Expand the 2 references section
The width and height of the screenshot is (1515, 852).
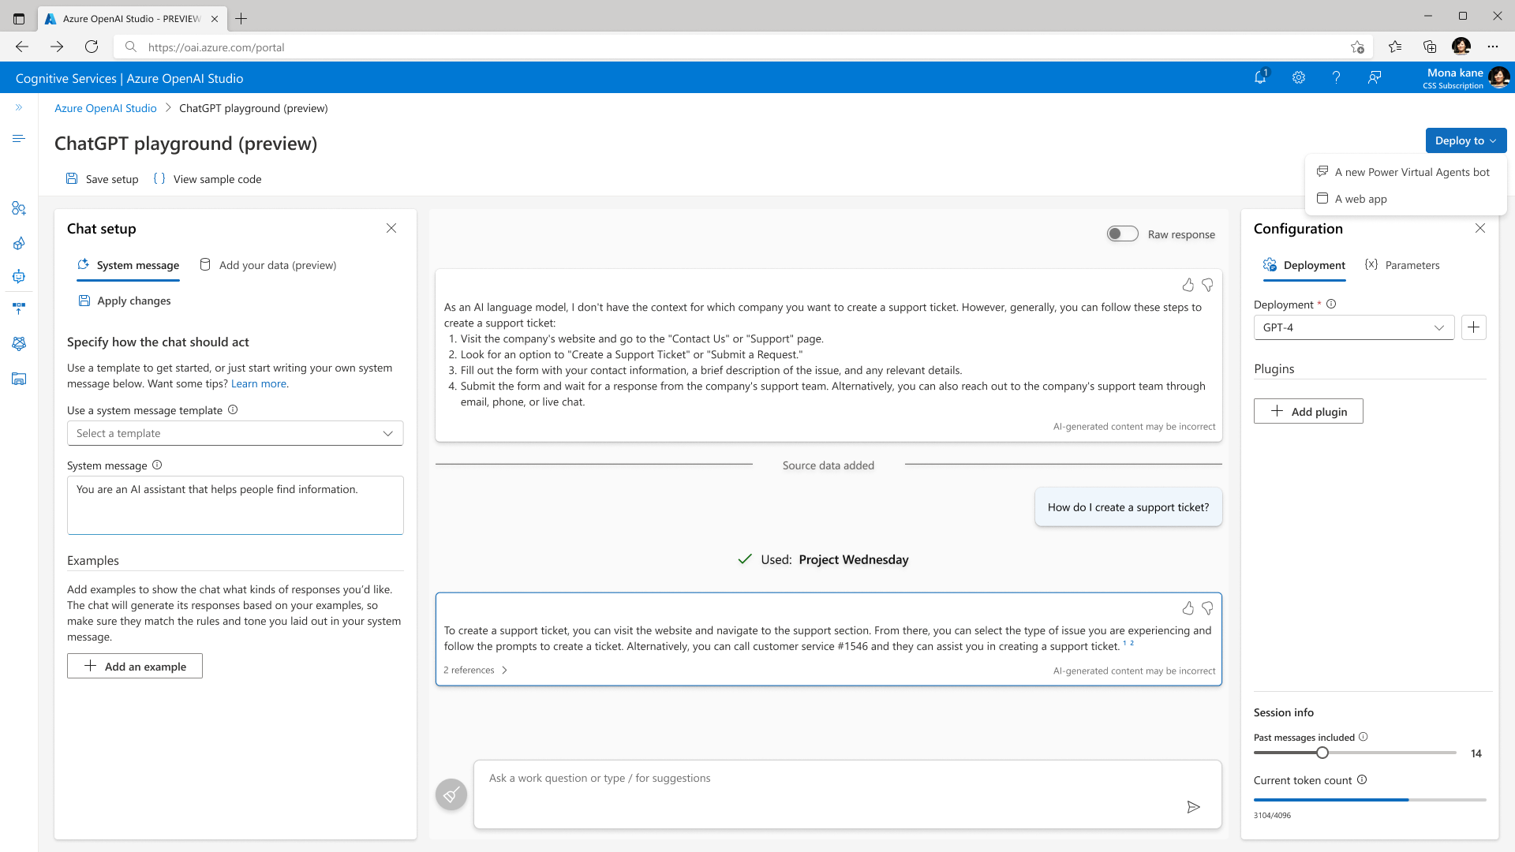476,671
